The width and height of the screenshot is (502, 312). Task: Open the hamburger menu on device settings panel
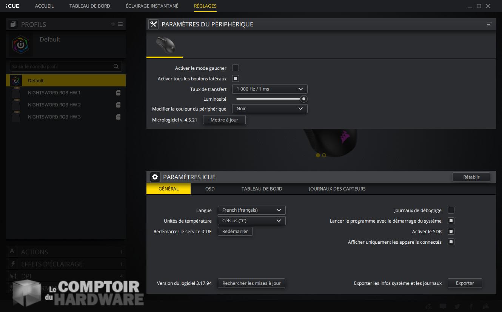(x=489, y=24)
